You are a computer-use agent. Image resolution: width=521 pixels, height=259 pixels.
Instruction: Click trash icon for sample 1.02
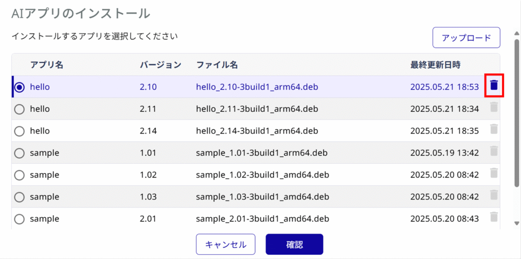(494, 173)
